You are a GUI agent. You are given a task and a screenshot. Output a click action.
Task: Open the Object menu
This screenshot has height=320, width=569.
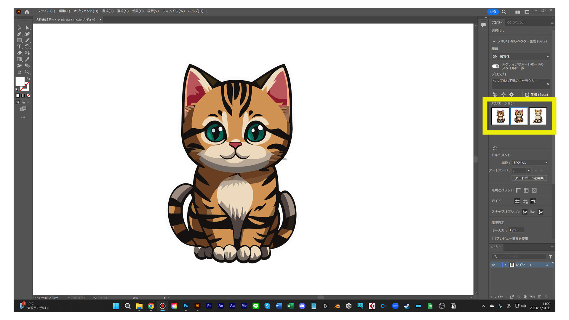[86, 11]
